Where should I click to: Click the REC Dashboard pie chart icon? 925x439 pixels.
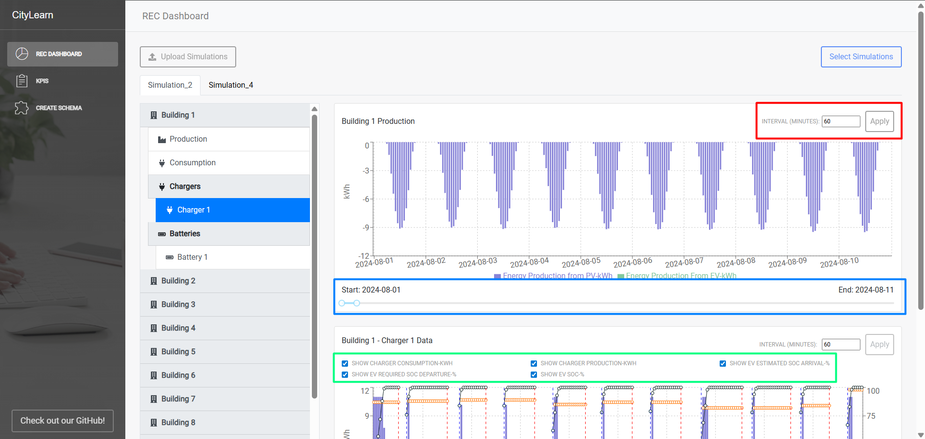(x=22, y=53)
